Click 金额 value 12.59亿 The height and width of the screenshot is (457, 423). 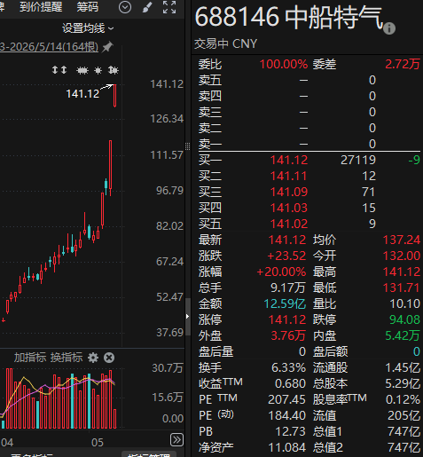(285, 303)
